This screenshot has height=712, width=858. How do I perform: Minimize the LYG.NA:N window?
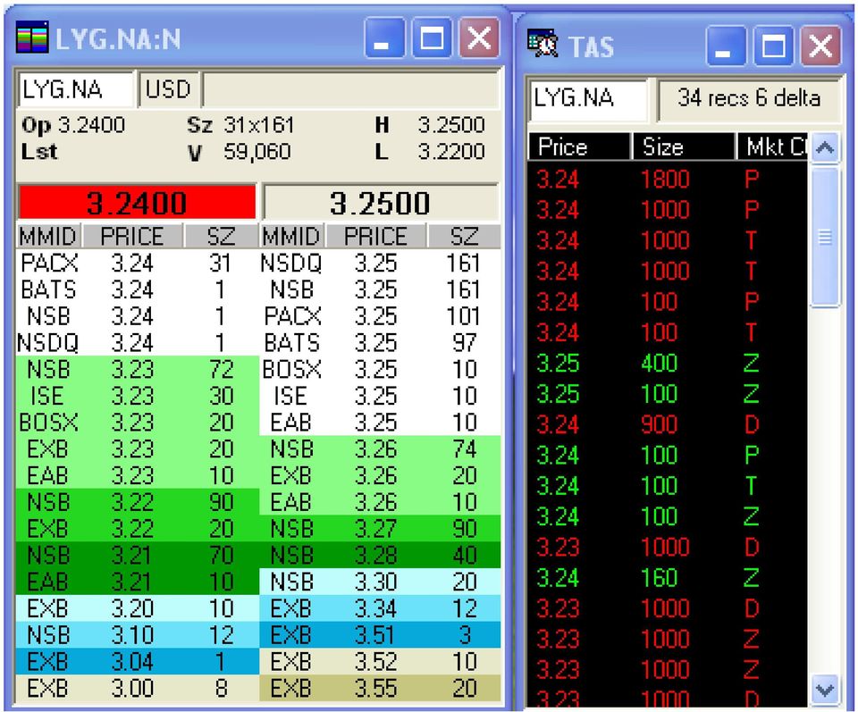tap(384, 38)
